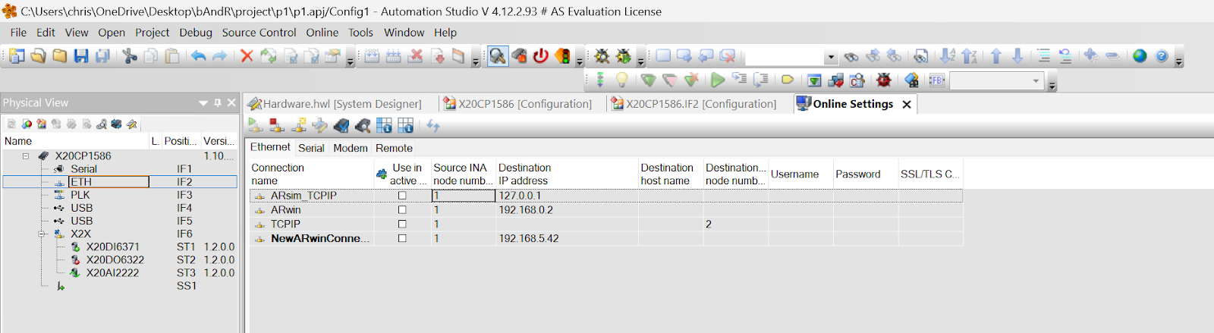Open the Project menu
Viewport: 1214px width, 333px height.
point(153,33)
